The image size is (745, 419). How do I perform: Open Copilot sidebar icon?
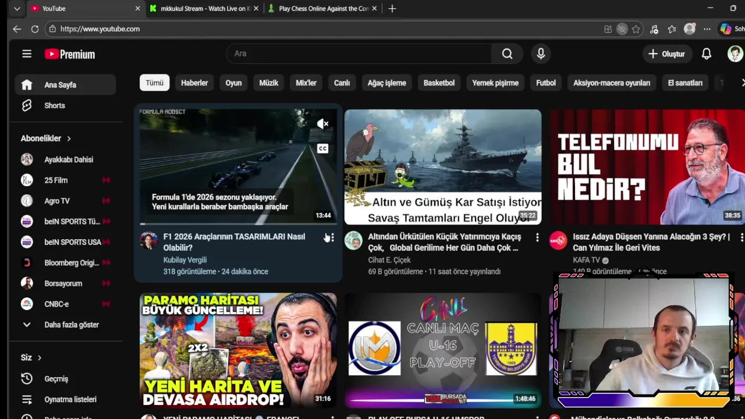726,29
